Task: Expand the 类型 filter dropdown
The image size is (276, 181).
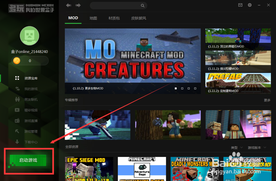Action: click(x=237, y=148)
